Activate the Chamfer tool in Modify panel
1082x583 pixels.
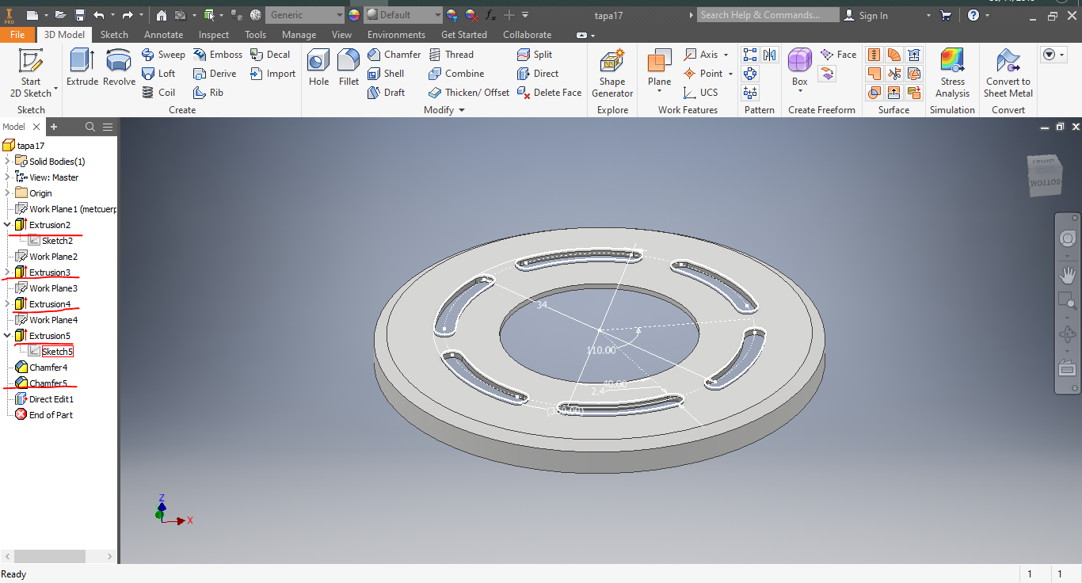(394, 55)
